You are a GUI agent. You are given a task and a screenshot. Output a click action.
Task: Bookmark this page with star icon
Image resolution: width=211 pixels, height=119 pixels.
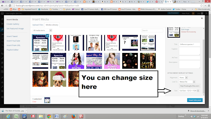[201, 6]
